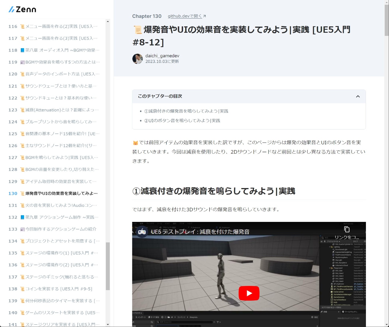Open the github.devで開く link
The image size is (389, 327).
(x=184, y=16)
